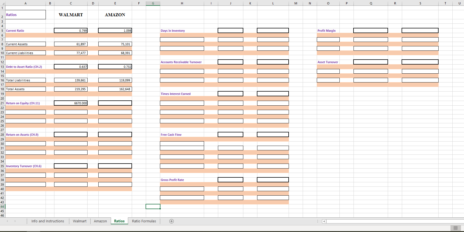
Task: Click Return on Equity (CH.11) label
Action: 23,103
